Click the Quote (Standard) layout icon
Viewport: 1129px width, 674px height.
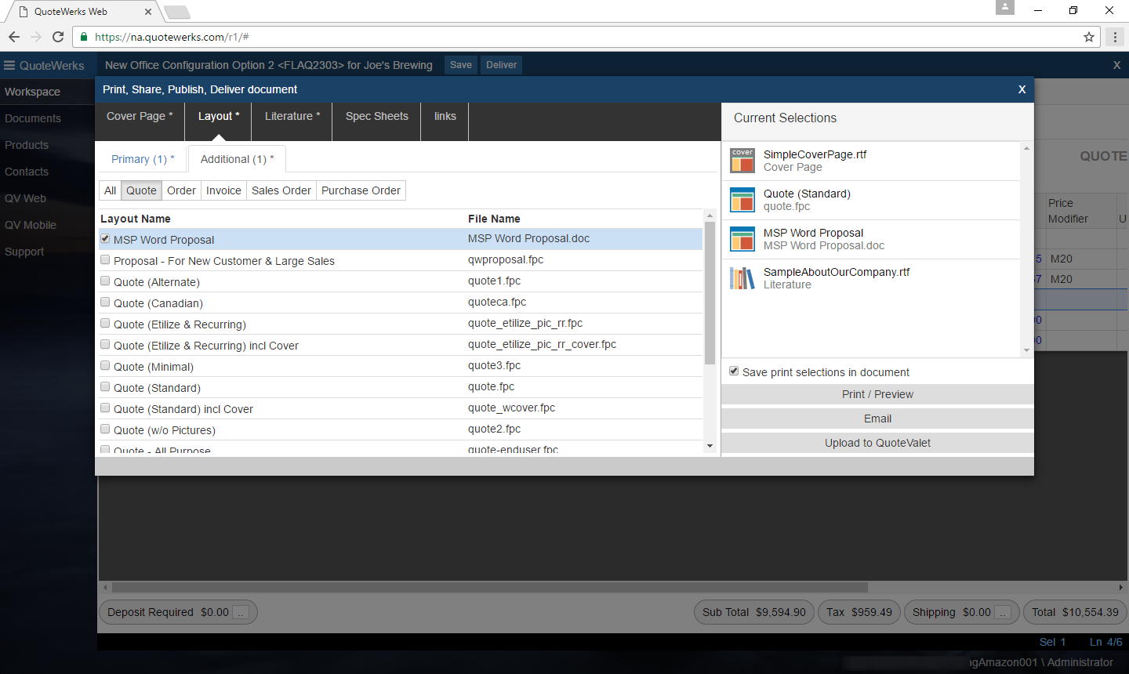tap(742, 200)
